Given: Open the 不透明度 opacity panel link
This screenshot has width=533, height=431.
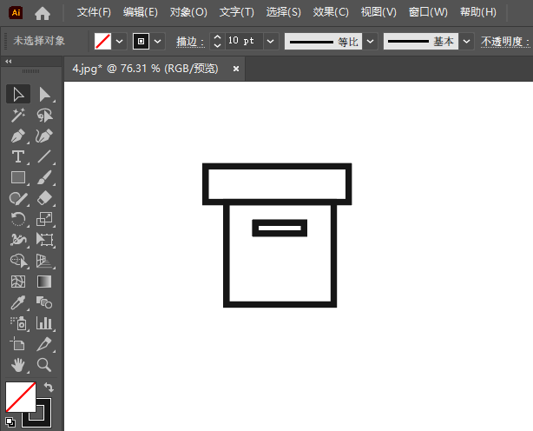Looking at the screenshot, I should pos(505,42).
